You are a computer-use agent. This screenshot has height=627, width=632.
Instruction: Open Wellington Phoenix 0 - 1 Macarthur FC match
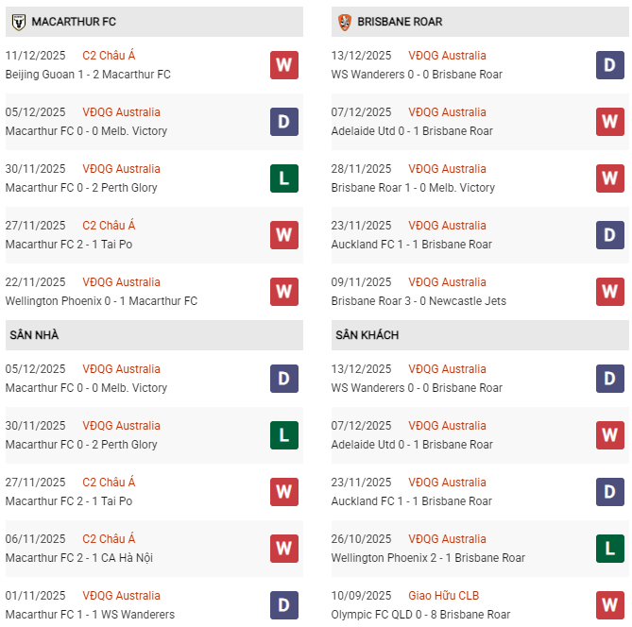pos(101,301)
